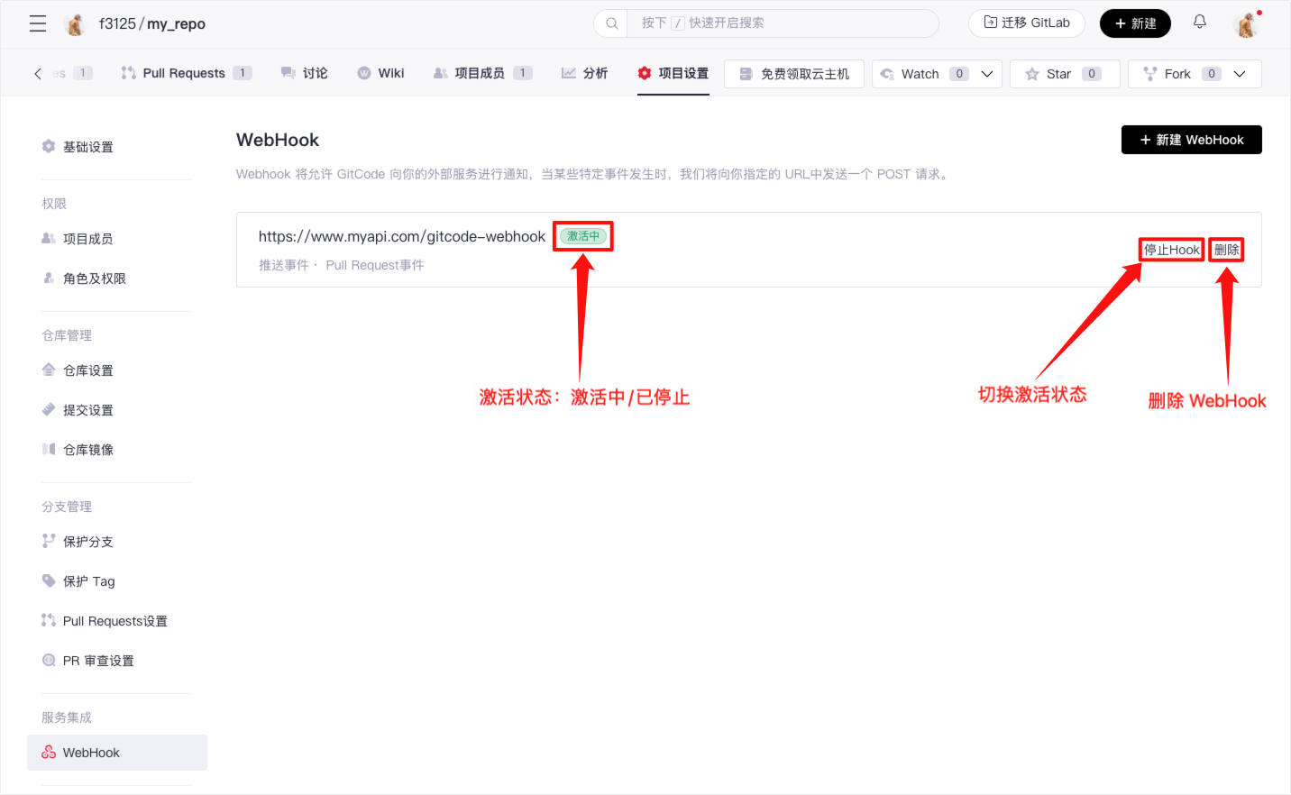Delete the webhook with 删除
Viewport: 1291px width, 795px height.
pos(1226,250)
